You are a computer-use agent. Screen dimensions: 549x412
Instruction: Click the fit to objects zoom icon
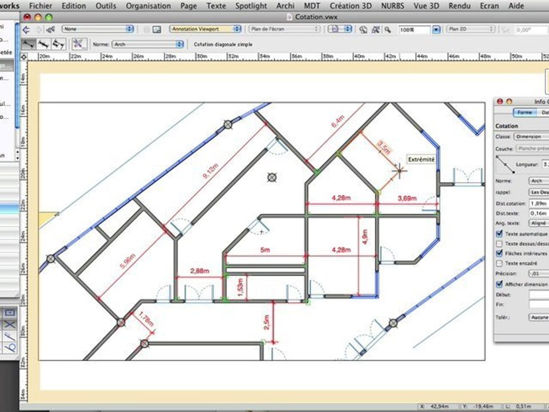point(376,30)
